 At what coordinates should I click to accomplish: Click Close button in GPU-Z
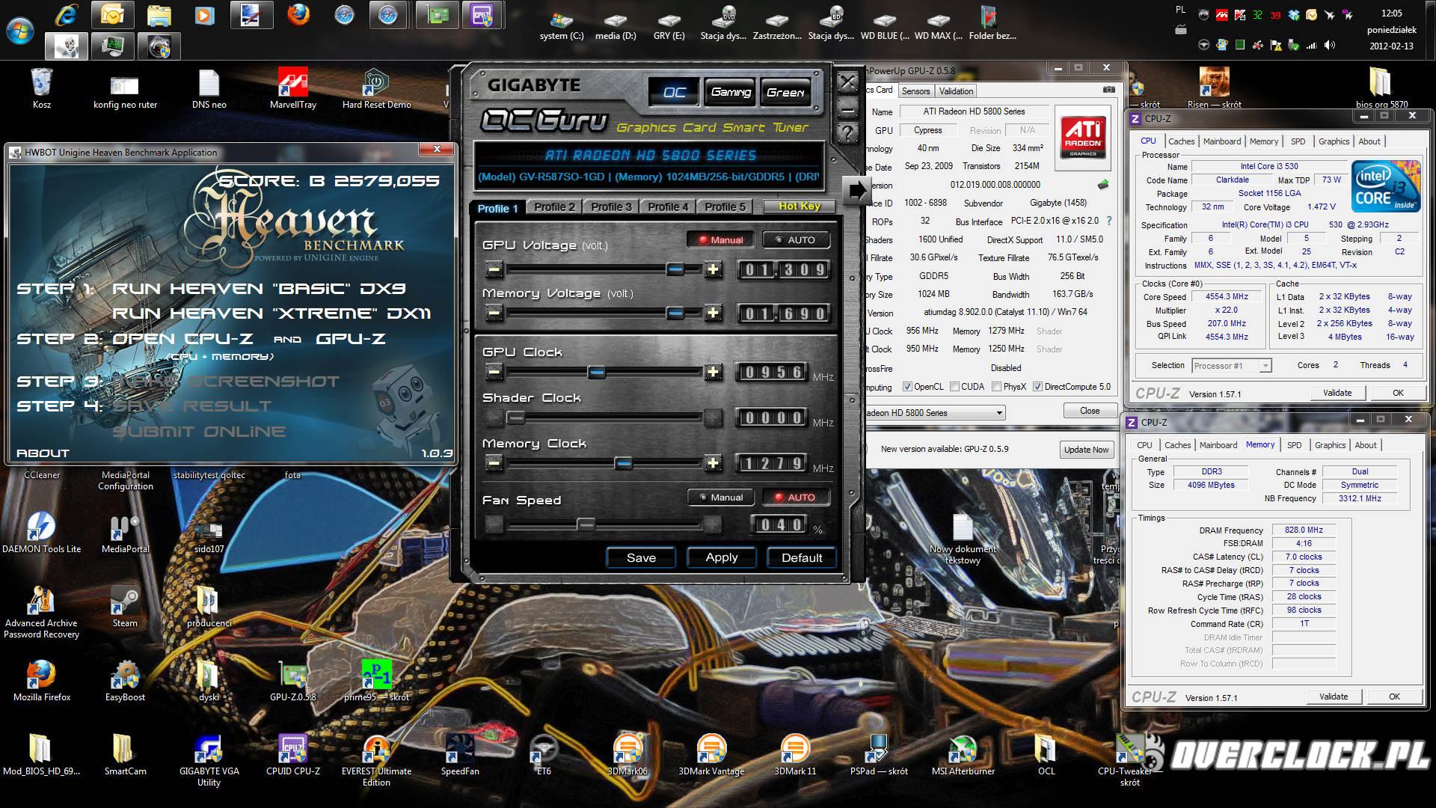tap(1089, 411)
